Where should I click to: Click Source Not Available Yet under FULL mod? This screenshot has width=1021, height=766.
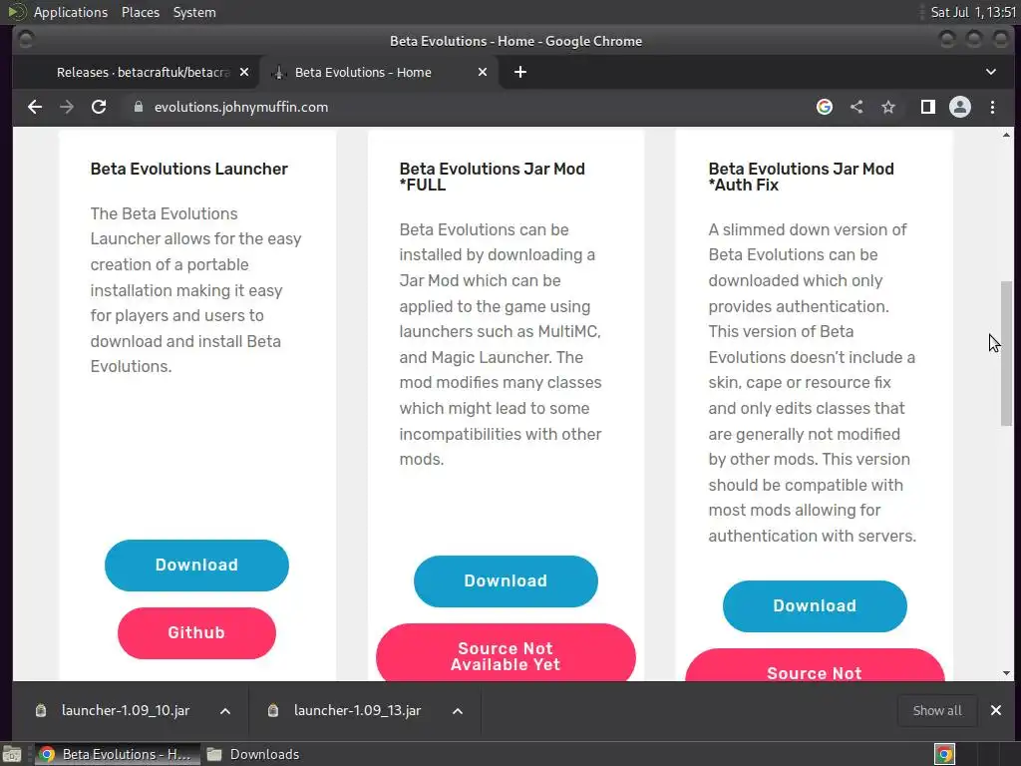pyautogui.click(x=506, y=653)
